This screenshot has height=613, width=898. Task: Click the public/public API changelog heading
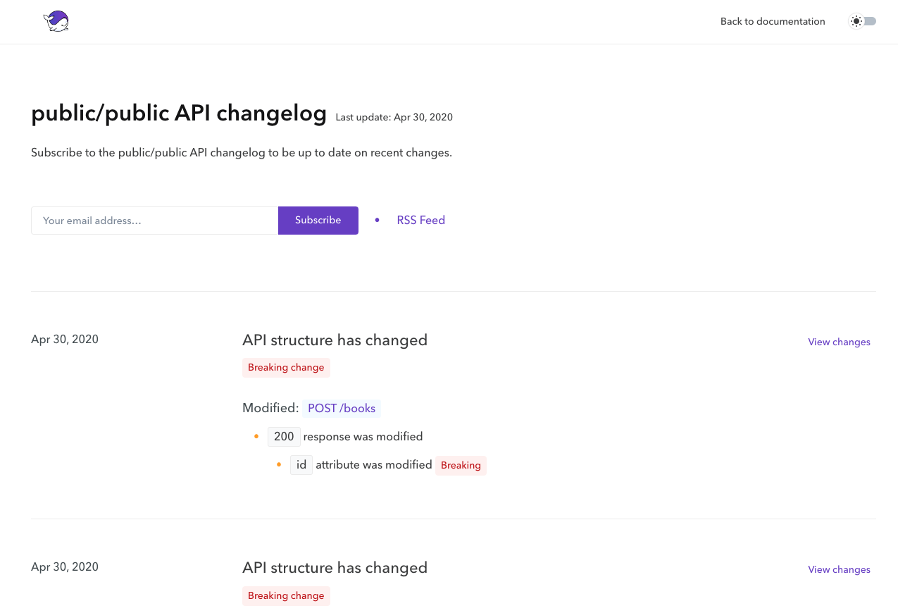coord(179,113)
